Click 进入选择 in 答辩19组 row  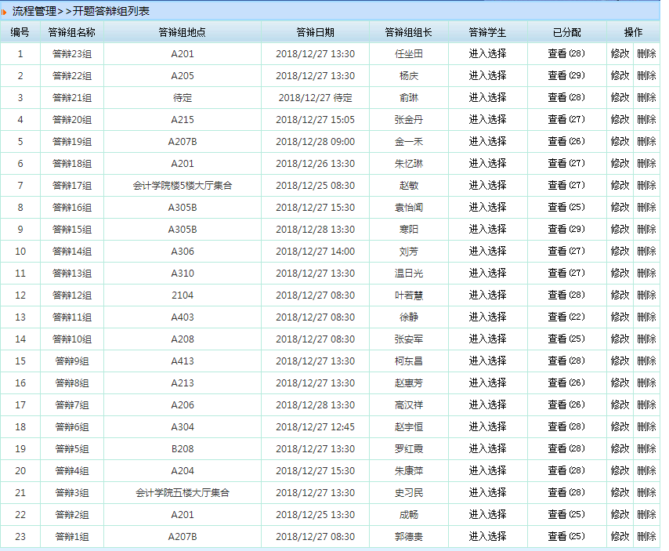[487, 142]
